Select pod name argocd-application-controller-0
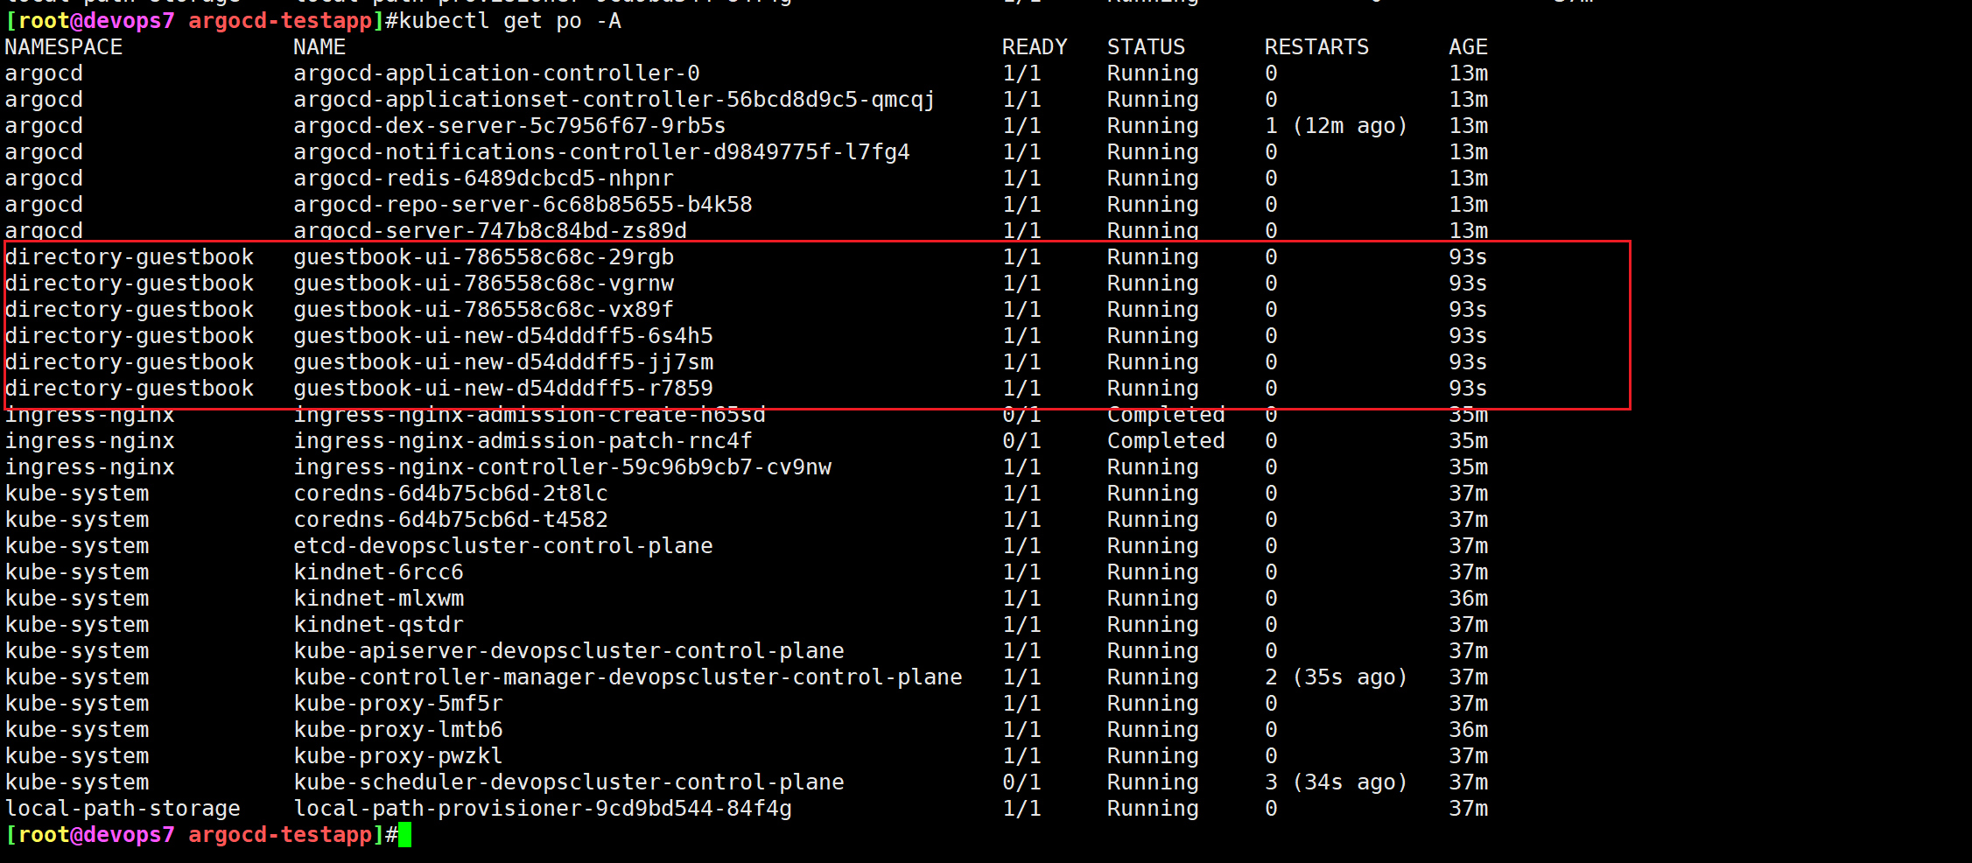This screenshot has width=1972, height=863. coord(496,74)
